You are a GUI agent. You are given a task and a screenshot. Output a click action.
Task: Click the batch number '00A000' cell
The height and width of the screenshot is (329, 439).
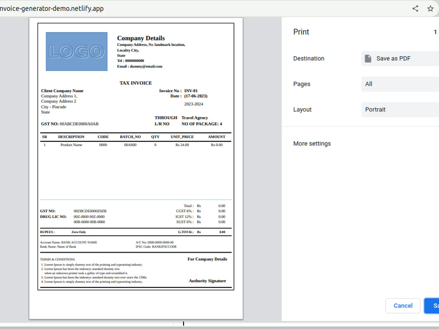(x=130, y=145)
